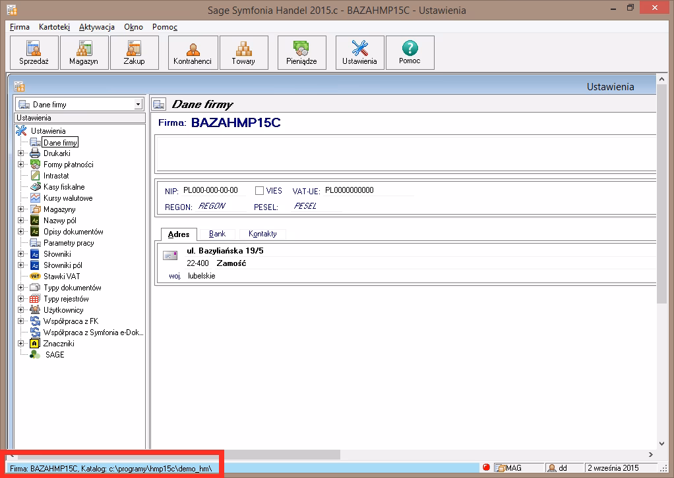Click the Pomoc help icon button
The width and height of the screenshot is (674, 478).
(x=410, y=53)
